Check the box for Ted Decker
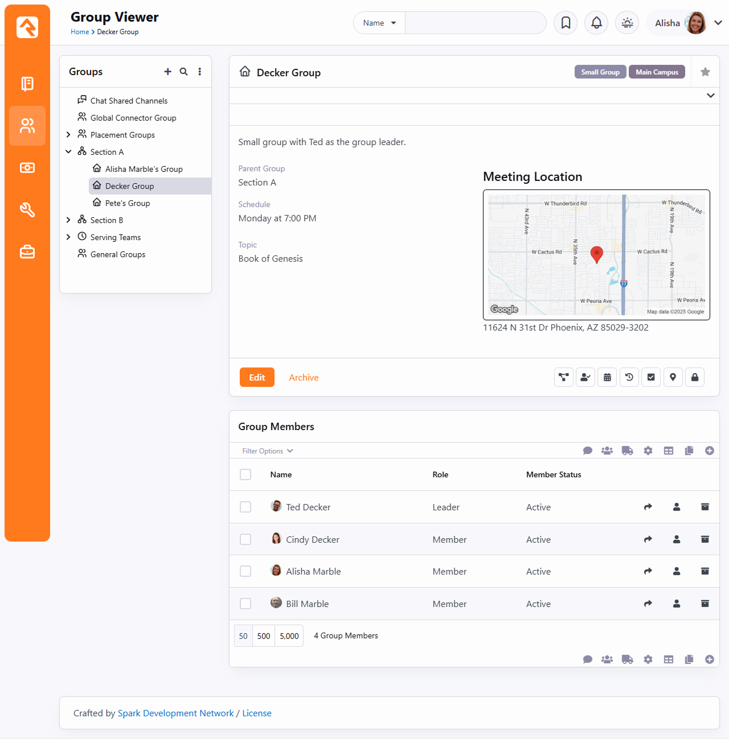The width and height of the screenshot is (729, 739). pyautogui.click(x=245, y=507)
